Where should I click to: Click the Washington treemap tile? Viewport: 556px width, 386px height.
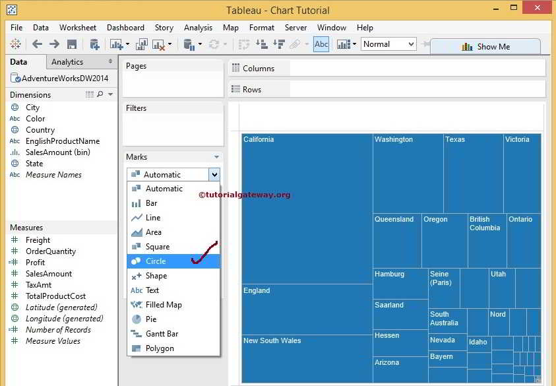pos(408,174)
